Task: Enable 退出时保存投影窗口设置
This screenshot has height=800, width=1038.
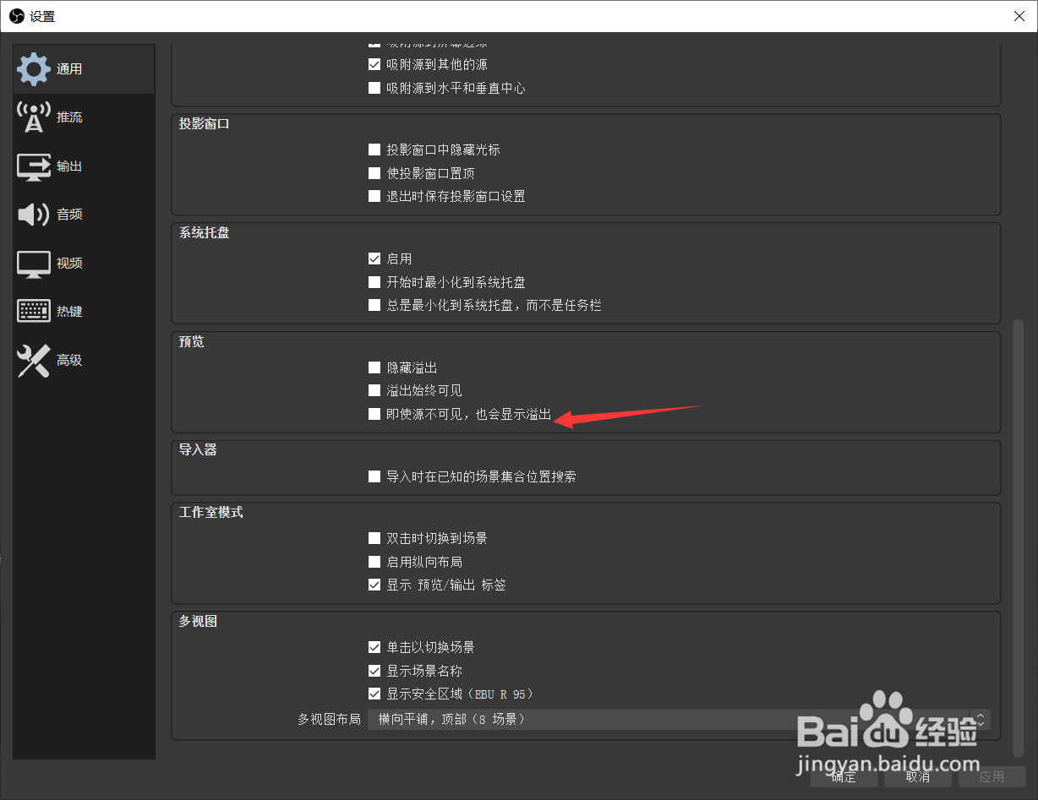Action: pyautogui.click(x=374, y=196)
